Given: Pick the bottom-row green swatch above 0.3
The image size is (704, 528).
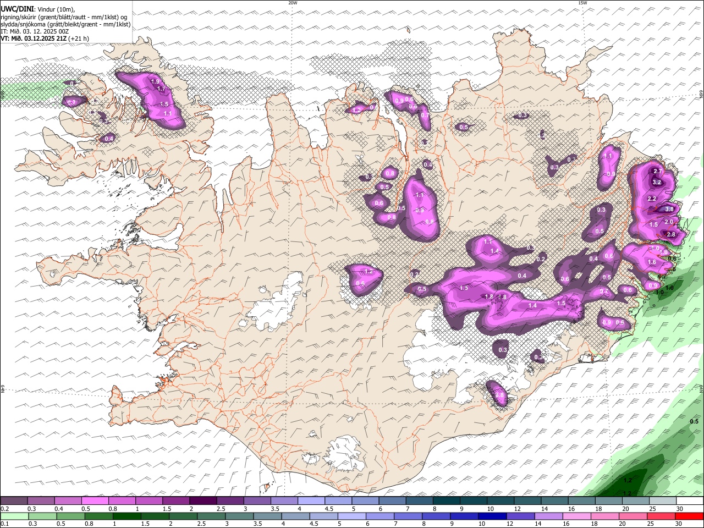Looking at the screenshot, I should pos(42,516).
